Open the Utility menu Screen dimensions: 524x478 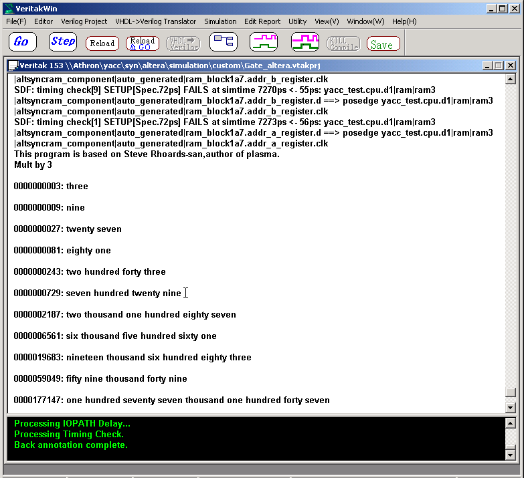click(x=298, y=21)
